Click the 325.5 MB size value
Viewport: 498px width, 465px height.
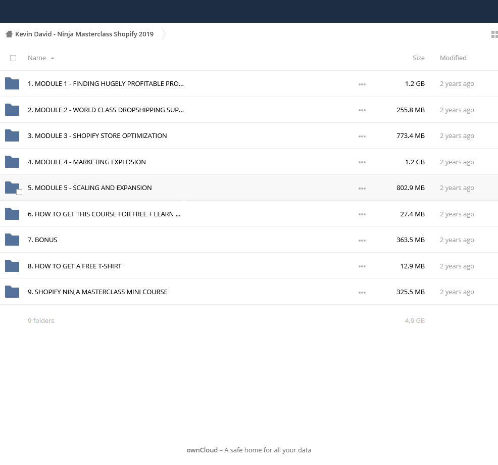[x=410, y=292]
